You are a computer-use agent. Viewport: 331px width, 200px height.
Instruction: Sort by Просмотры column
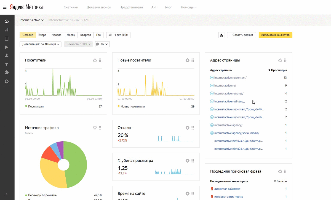point(277,70)
